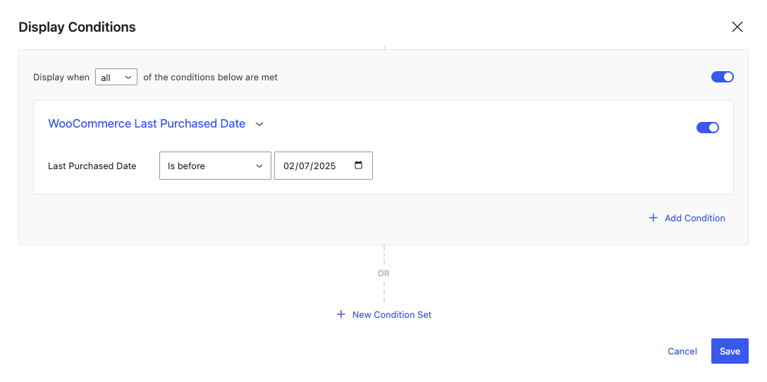767x382 pixels.
Task: Expand the chevron beside WooCommerce Last Purchased Date
Action: pyautogui.click(x=259, y=124)
